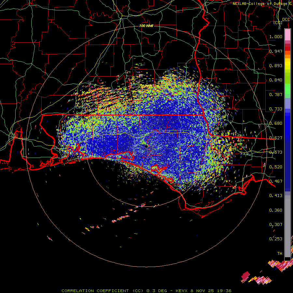
Task: Click the pink segment at the top of the color bar
Action: (x=287, y=35)
